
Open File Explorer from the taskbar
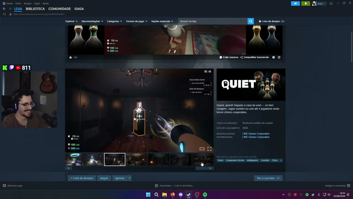164,195
